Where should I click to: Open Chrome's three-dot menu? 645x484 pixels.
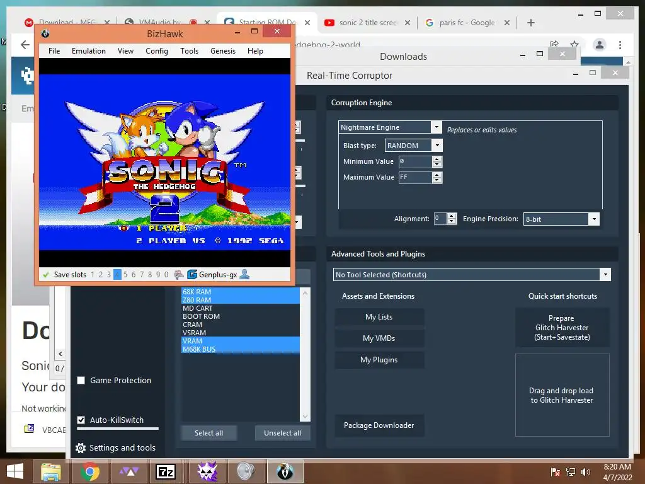(x=620, y=45)
